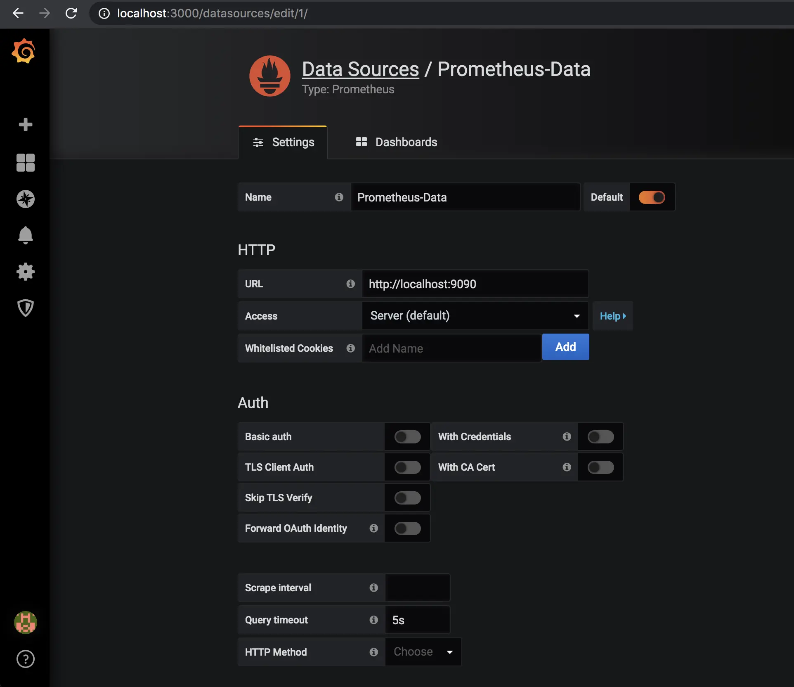
Task: Enable the Skip TLS Verify toggle
Action: tap(408, 497)
